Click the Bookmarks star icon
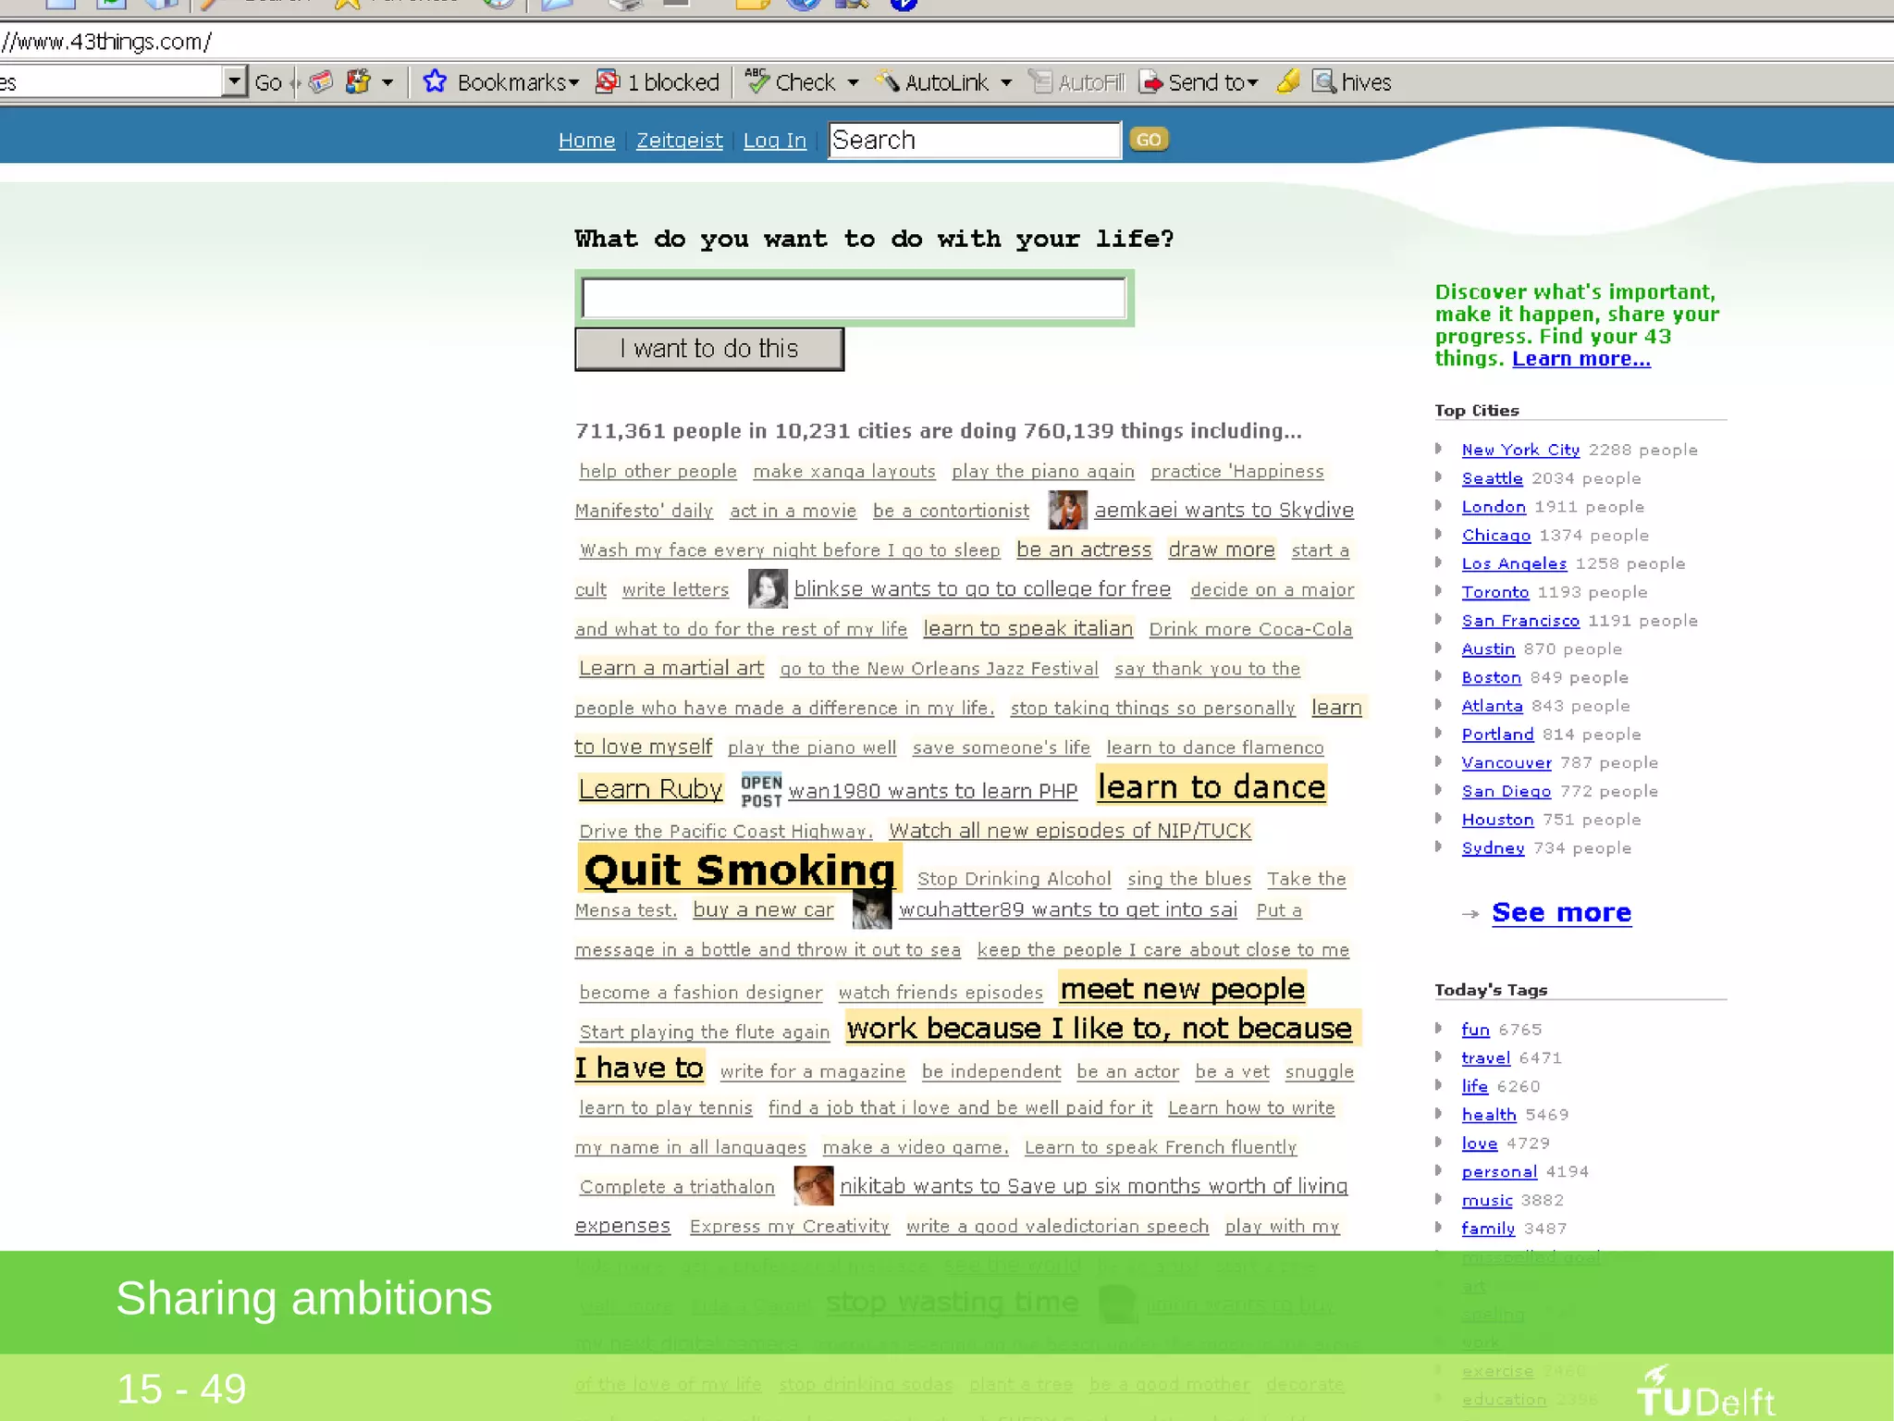This screenshot has width=1894, height=1421. tap(434, 82)
